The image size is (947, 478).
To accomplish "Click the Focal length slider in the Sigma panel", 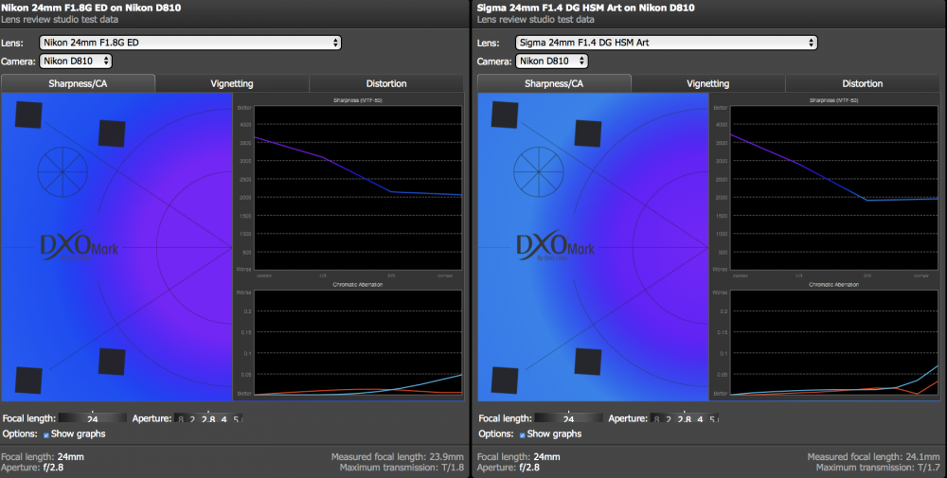I will 568,417.
